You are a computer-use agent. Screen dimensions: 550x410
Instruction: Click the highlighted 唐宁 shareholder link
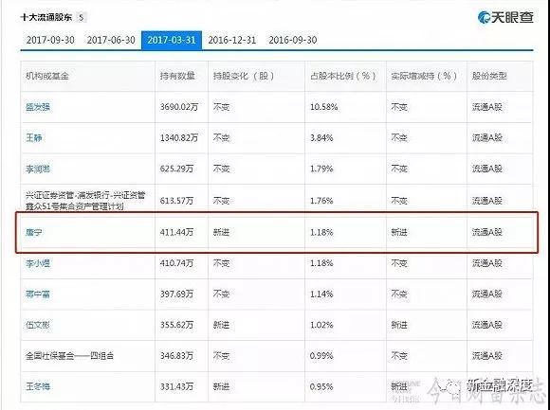tap(34, 232)
